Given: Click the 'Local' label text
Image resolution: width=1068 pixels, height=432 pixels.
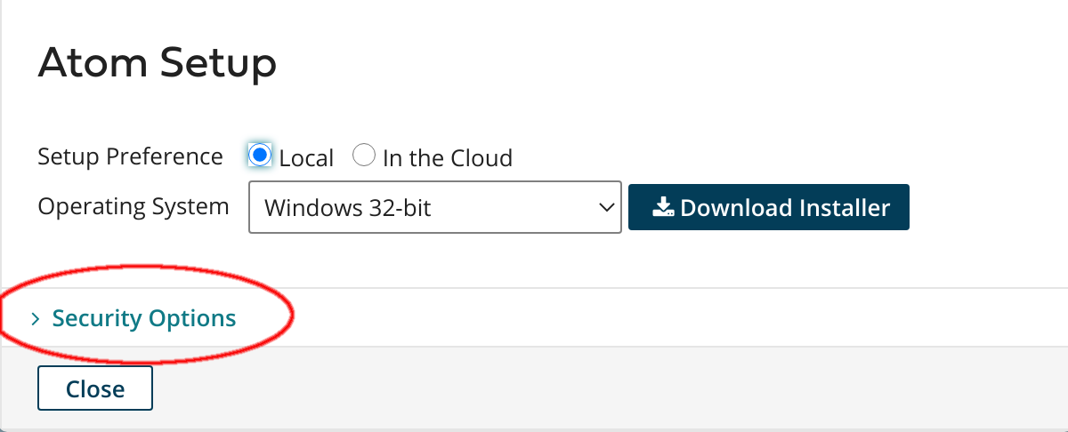Looking at the screenshot, I should click(x=306, y=158).
